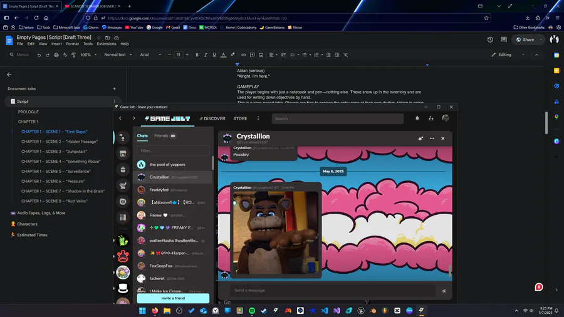This screenshot has width=564, height=317.
Task: Open Game Jolt friend requests icon
Action: tap(431, 118)
